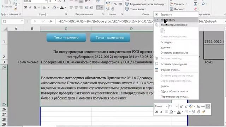The height and width of the screenshot is (127, 226).
Task: Click the ribbon fill color bucket
Action: click(x=54, y=7)
